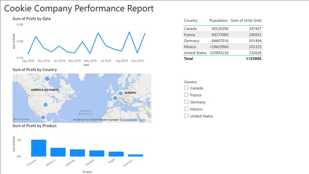Check the United States filter checkbox
This screenshot has width=309, height=174.
tap(186, 116)
